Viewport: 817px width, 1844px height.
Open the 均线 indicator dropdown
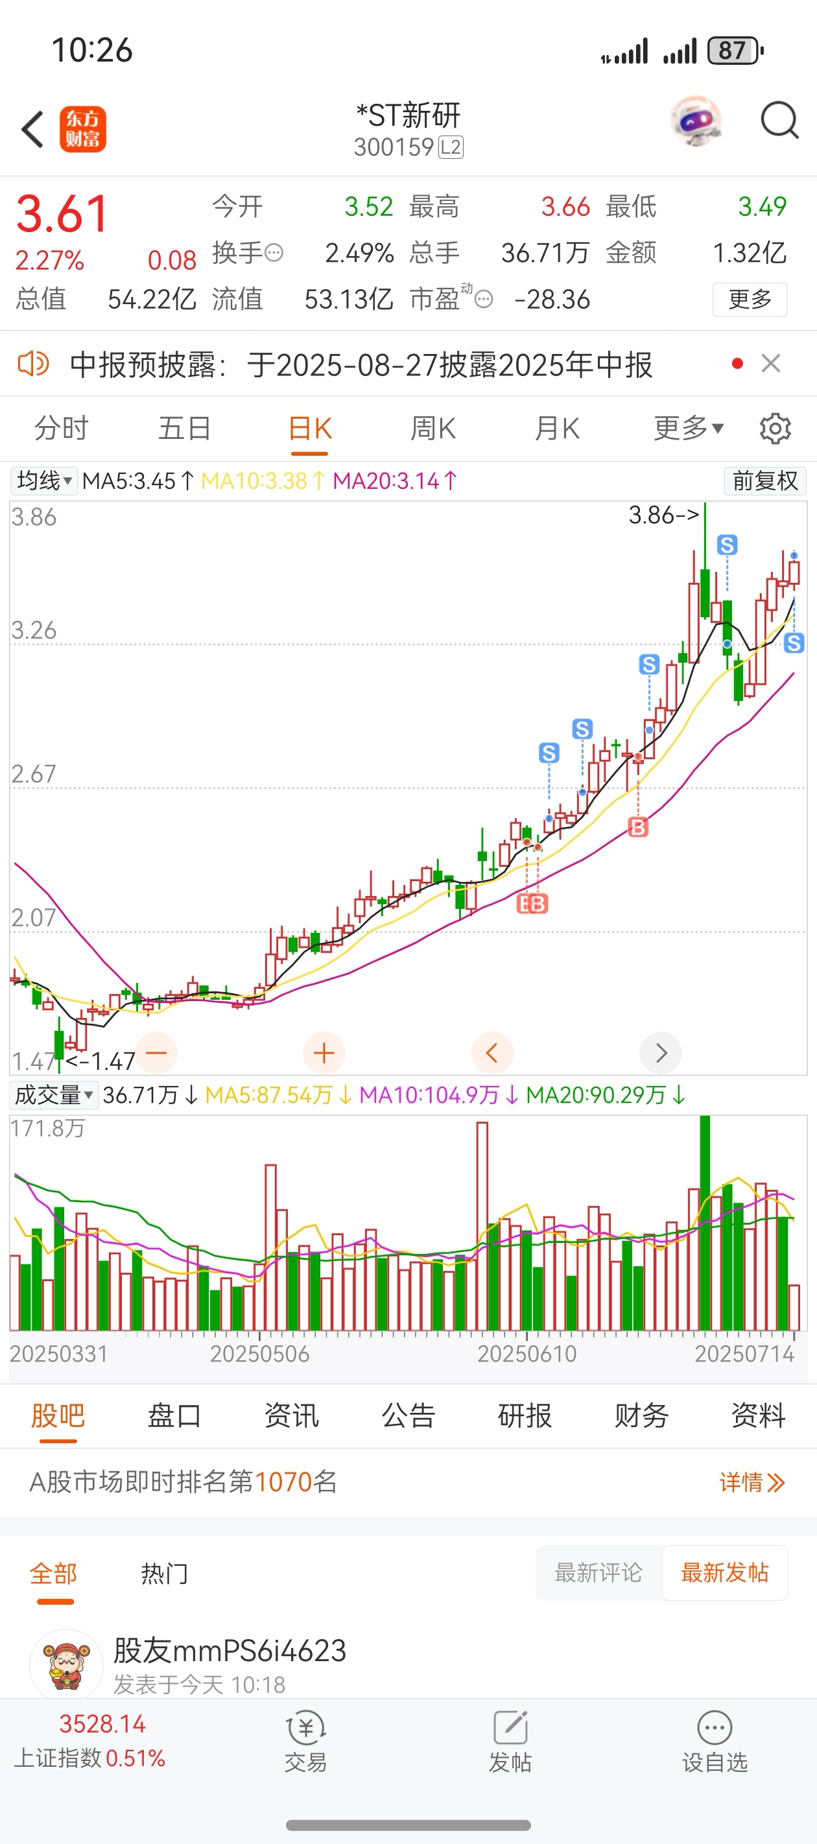(44, 480)
